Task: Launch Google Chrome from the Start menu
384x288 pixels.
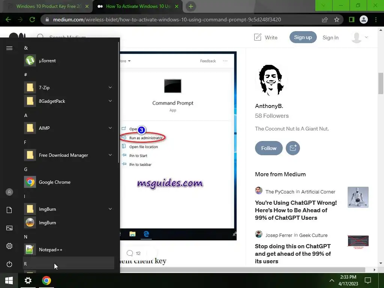Action: click(69, 182)
